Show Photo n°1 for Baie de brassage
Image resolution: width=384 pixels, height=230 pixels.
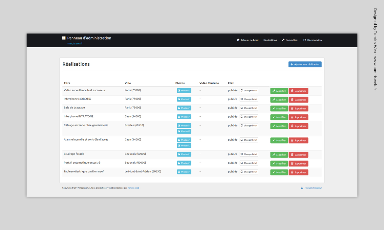[184, 108]
